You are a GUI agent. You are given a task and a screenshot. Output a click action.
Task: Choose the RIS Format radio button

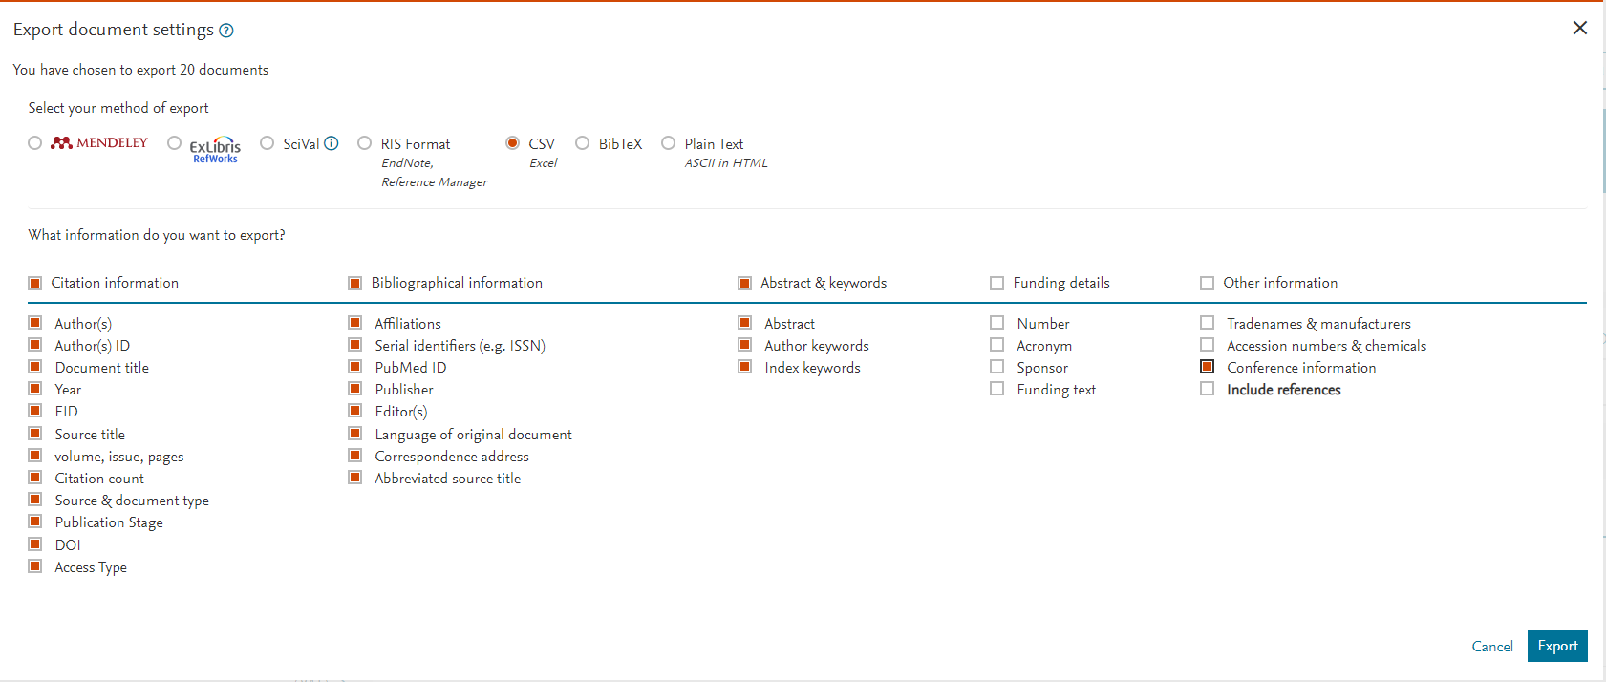click(365, 143)
